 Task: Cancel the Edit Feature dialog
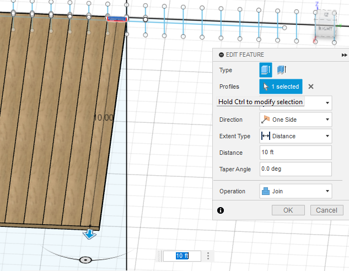point(326,210)
